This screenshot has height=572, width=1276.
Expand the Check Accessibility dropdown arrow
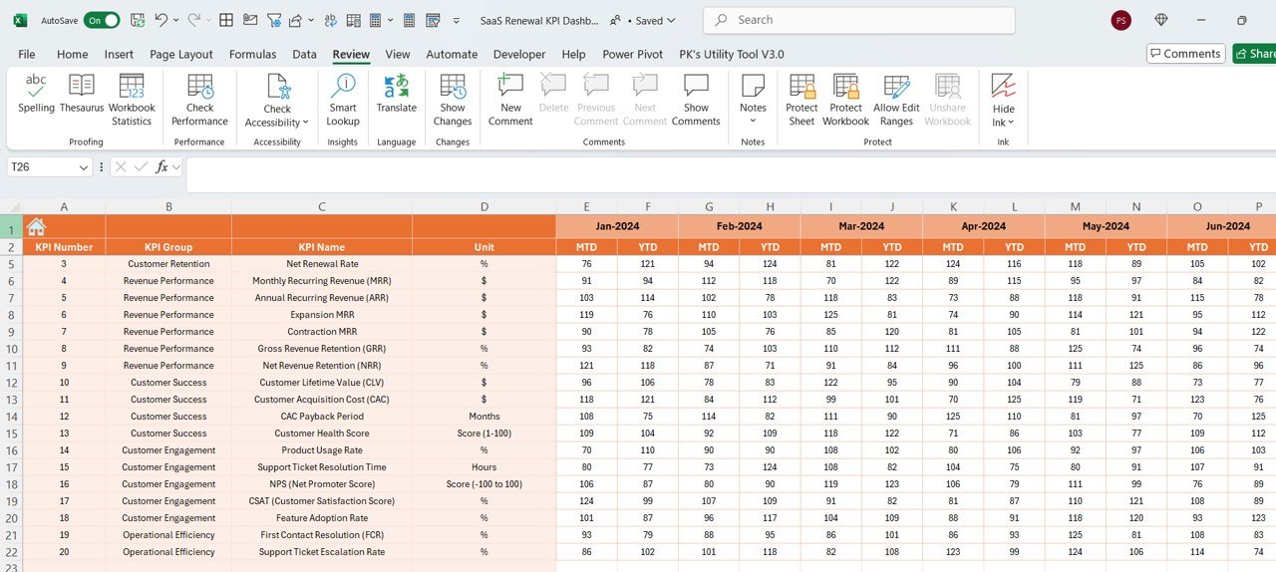[305, 123]
